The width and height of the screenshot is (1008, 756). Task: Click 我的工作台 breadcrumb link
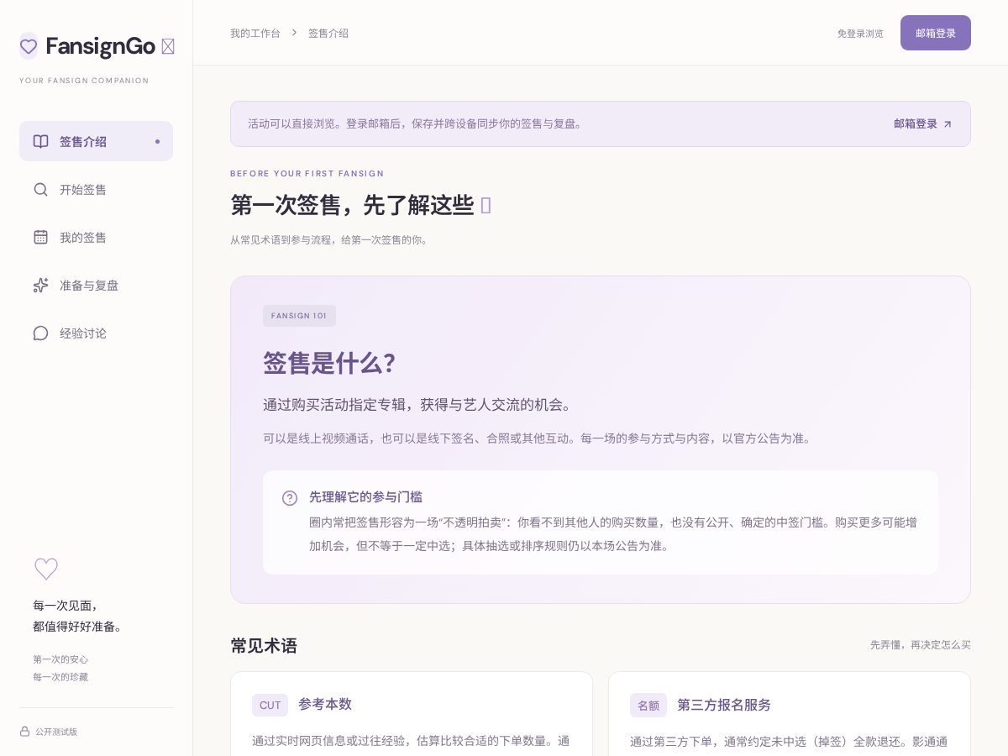pos(255,33)
